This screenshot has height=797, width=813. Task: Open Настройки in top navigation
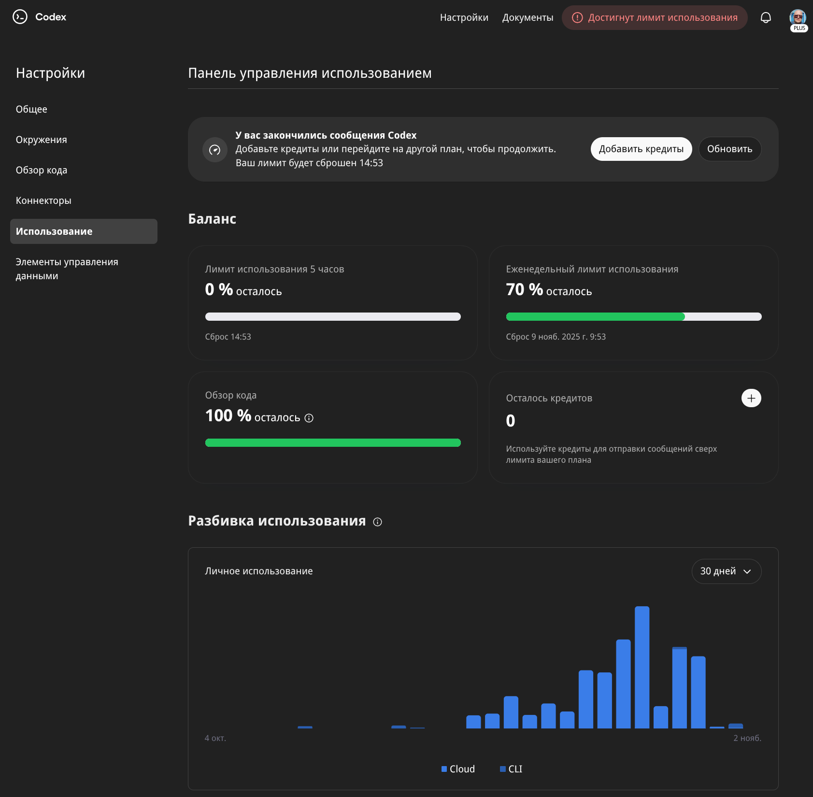(x=464, y=18)
